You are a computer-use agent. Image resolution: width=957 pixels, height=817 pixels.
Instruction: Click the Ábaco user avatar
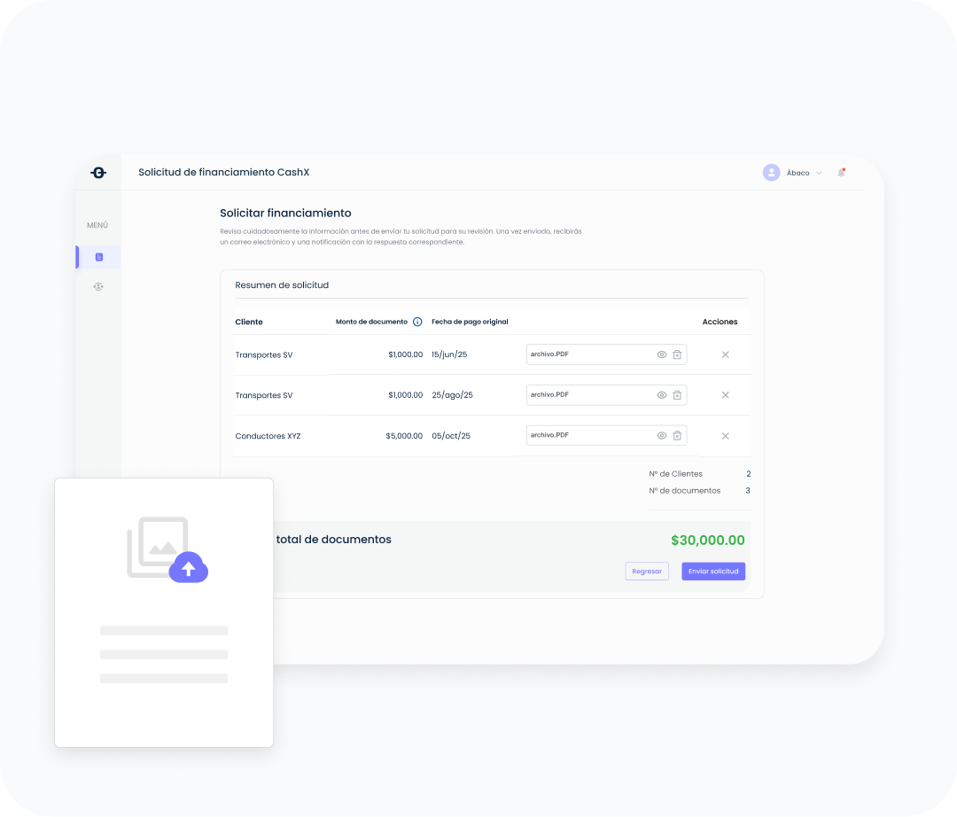771,173
